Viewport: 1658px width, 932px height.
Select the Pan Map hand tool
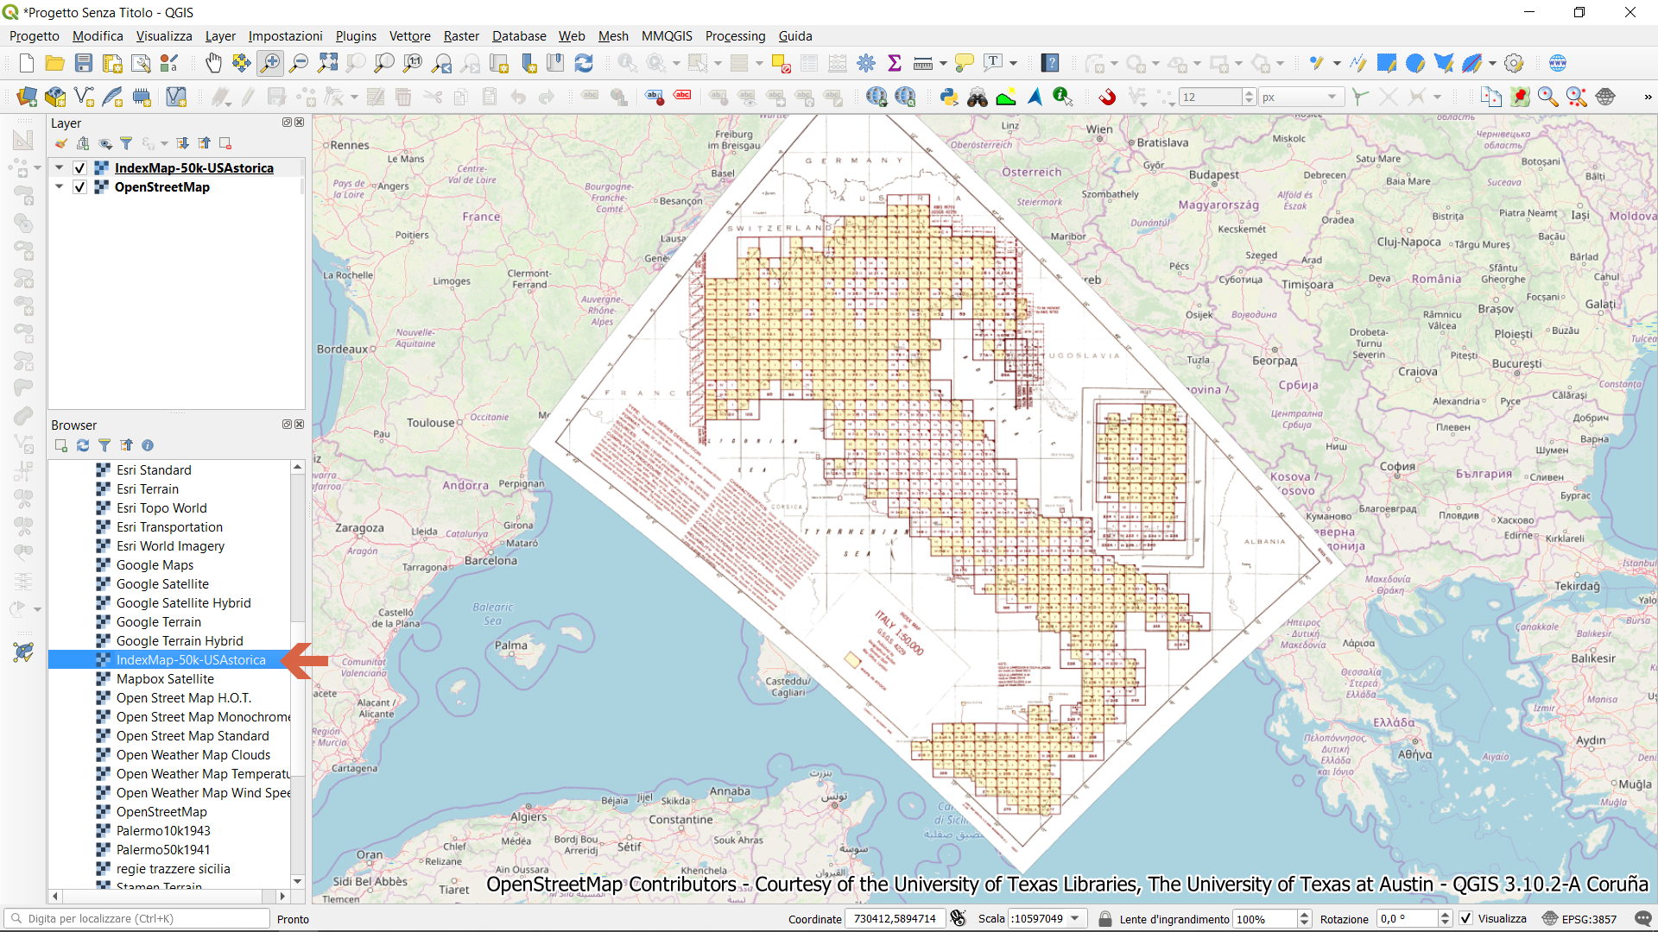pos(213,63)
